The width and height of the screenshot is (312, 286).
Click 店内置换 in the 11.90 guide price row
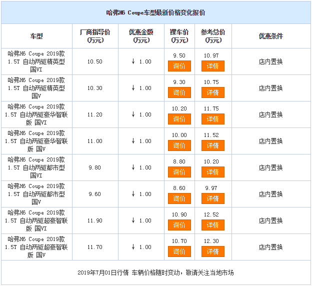271,220
